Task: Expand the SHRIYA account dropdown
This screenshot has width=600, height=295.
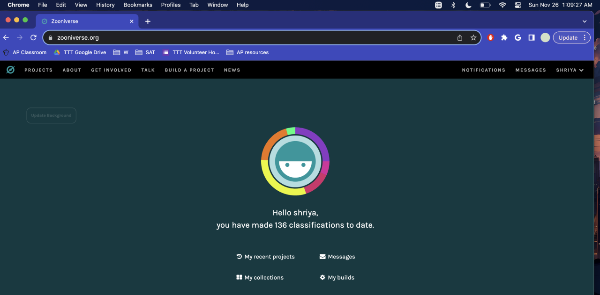Action: [x=570, y=70]
